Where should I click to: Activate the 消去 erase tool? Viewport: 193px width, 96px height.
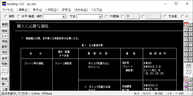tap(5, 52)
